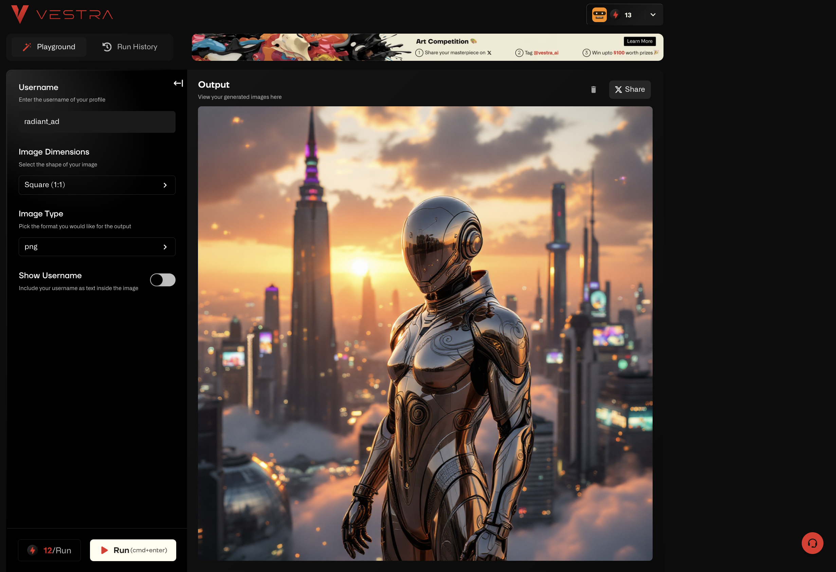Toggle the Show Username switch
The width and height of the screenshot is (836, 572).
click(x=163, y=280)
